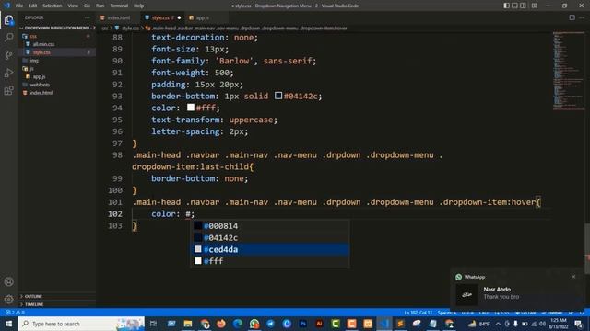The height and width of the screenshot is (331, 590).
Task: Click errors and warnings status indicator
Action: pyautogui.click(x=15, y=313)
